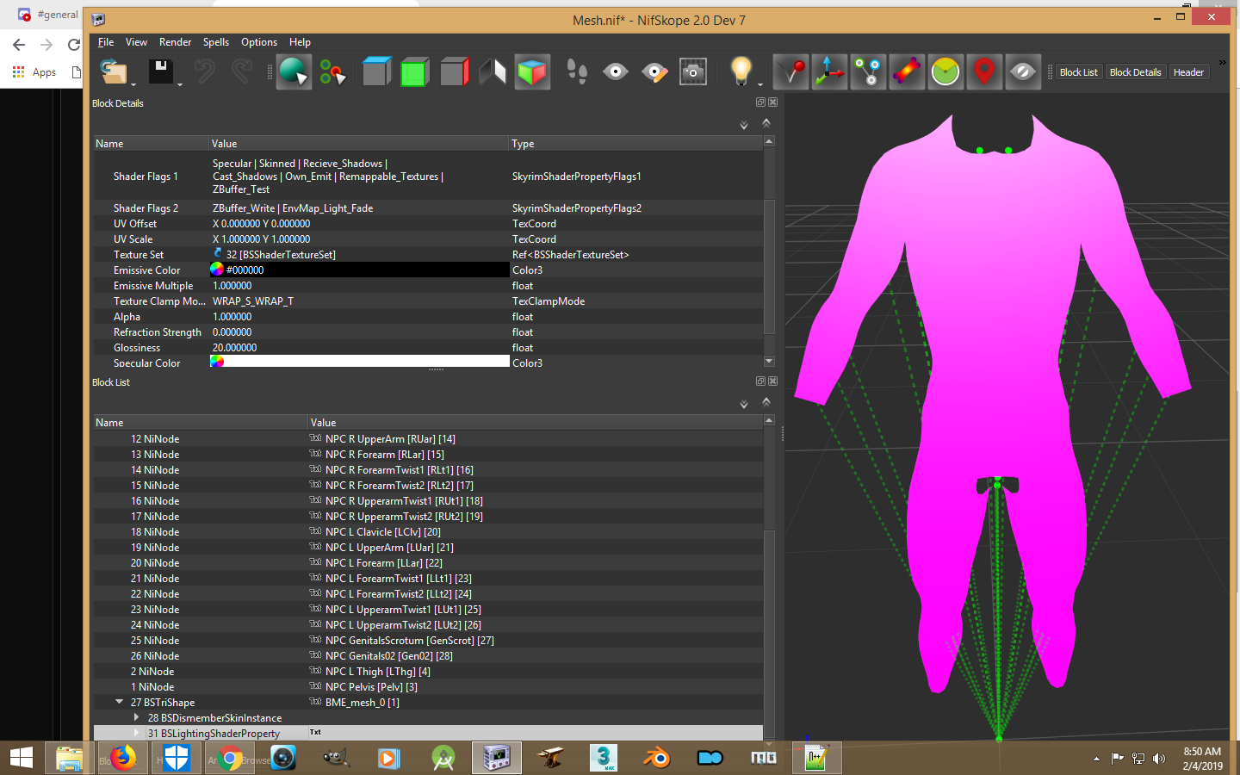Viewport: 1240px width, 775px height.
Task: Close the Block List panel
Action: point(772,381)
